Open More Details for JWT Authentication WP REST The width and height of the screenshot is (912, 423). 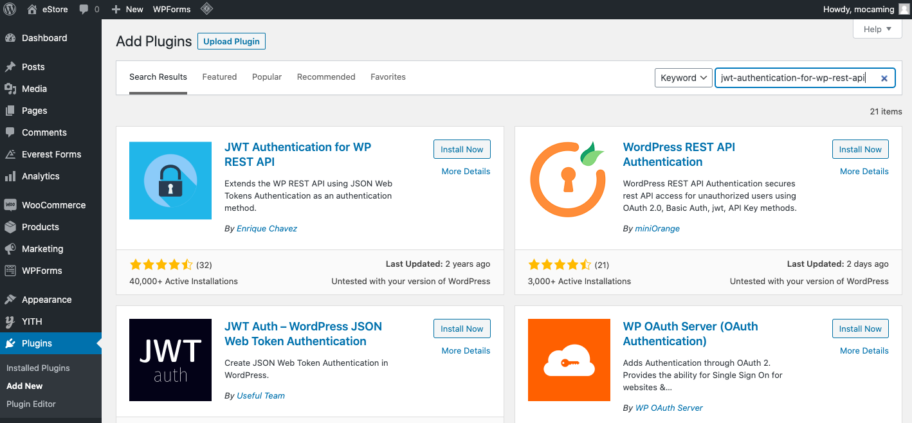pyautogui.click(x=466, y=171)
